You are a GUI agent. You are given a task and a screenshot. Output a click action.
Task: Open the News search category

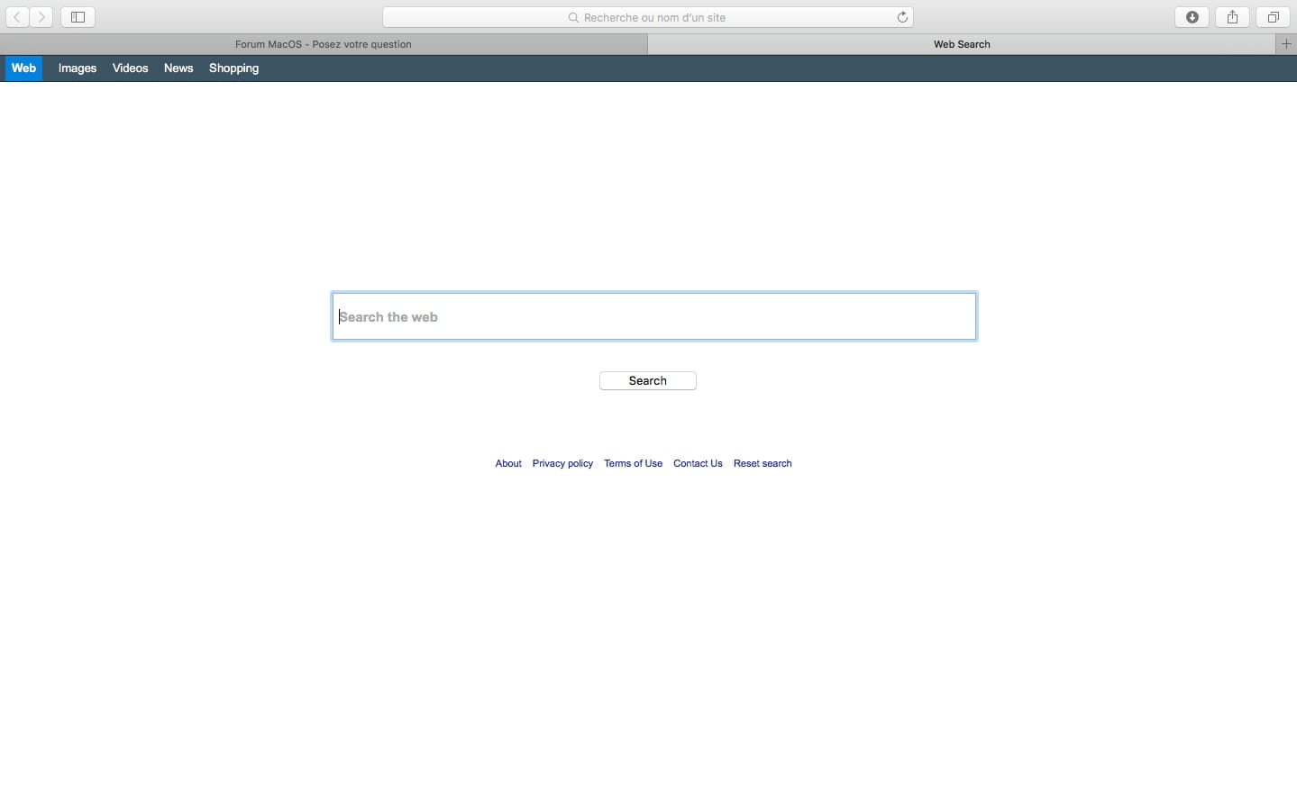click(x=178, y=68)
